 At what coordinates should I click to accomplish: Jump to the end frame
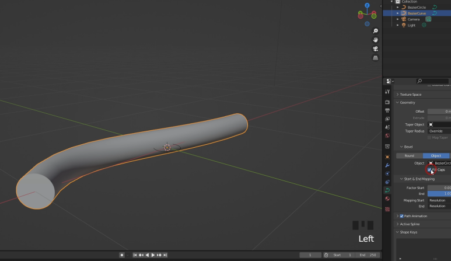165,255
